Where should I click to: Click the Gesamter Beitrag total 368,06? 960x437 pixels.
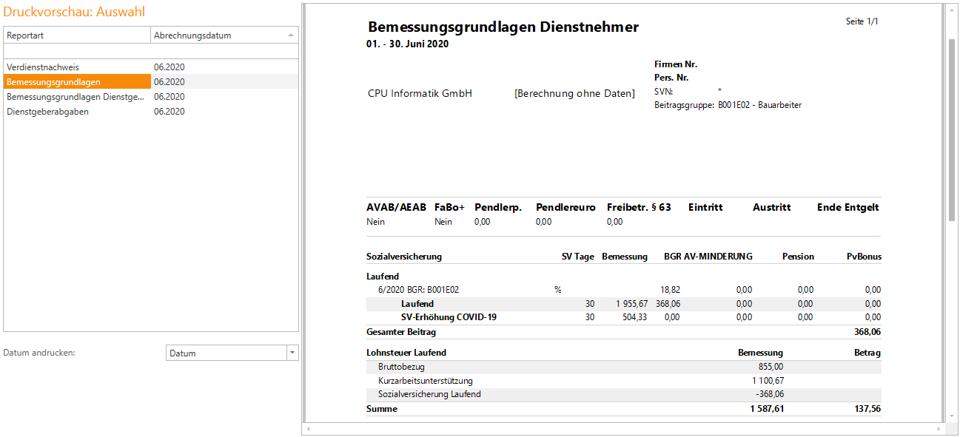867,333
